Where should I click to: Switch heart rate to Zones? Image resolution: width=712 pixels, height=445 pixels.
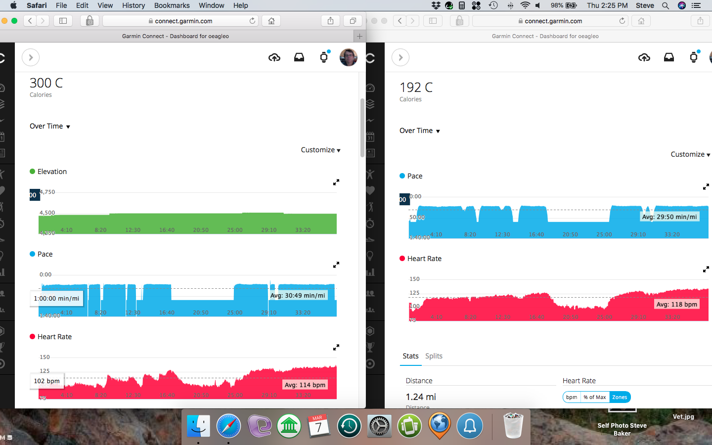pyautogui.click(x=620, y=397)
